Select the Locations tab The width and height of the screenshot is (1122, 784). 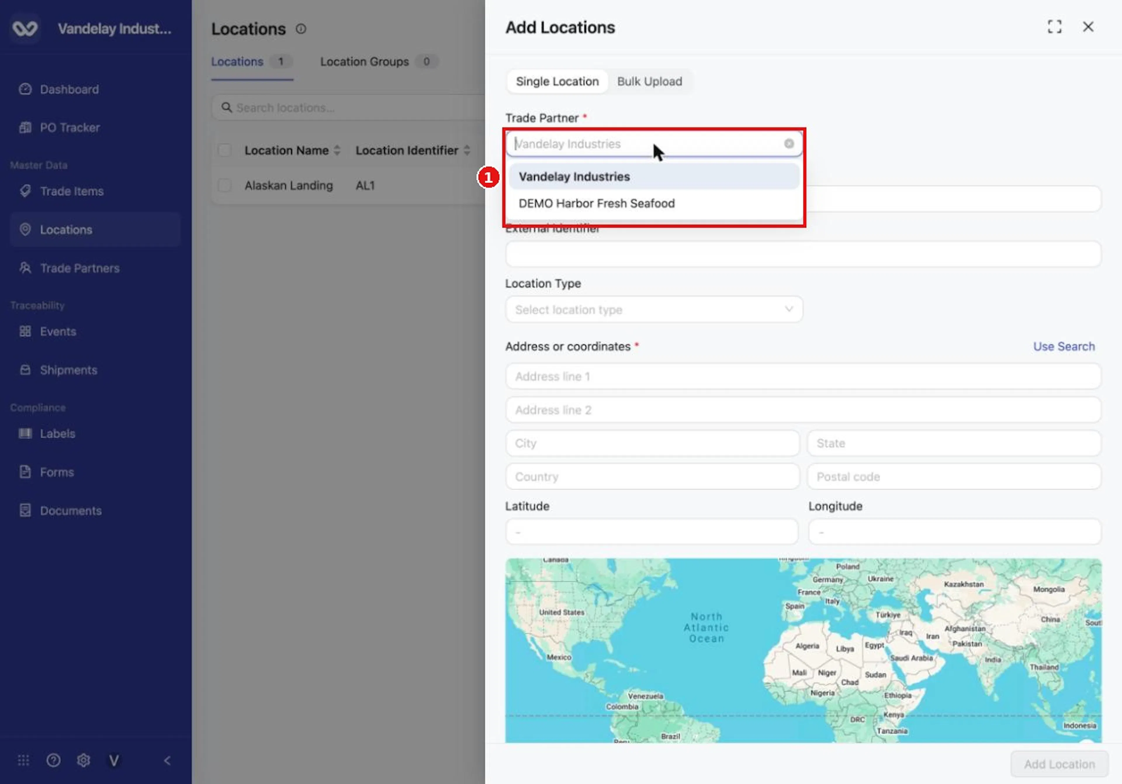click(252, 62)
